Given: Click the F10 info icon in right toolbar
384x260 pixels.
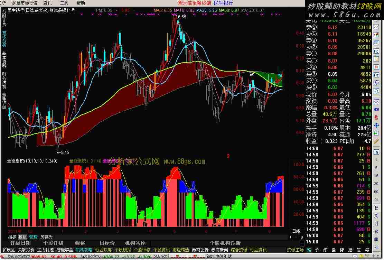Looking at the screenshot, I should [376, 51].
